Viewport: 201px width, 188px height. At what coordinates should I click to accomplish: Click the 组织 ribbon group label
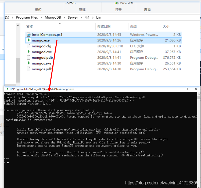click(38, 10)
